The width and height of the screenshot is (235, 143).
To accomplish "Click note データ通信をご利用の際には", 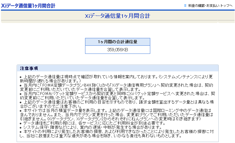I will click(x=93, y=123).
